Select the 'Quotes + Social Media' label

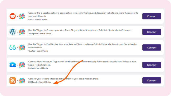pos(38,51)
